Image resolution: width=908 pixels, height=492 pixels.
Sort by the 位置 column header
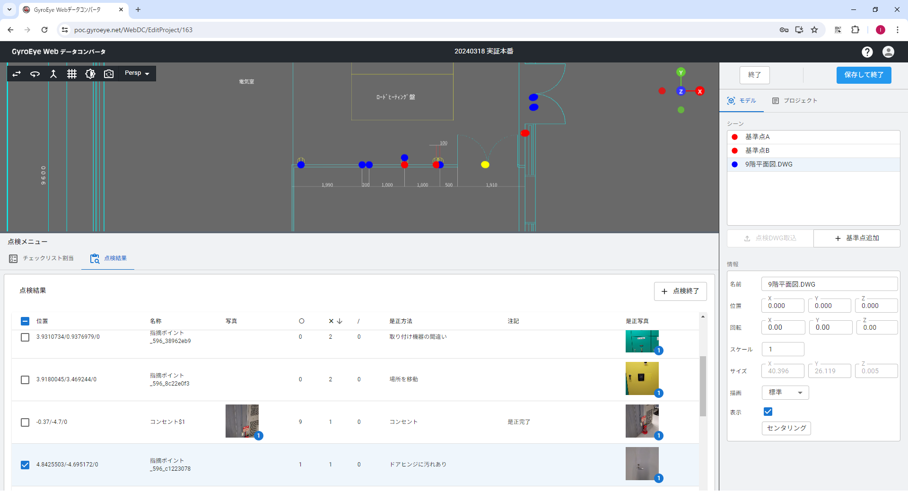click(x=42, y=321)
